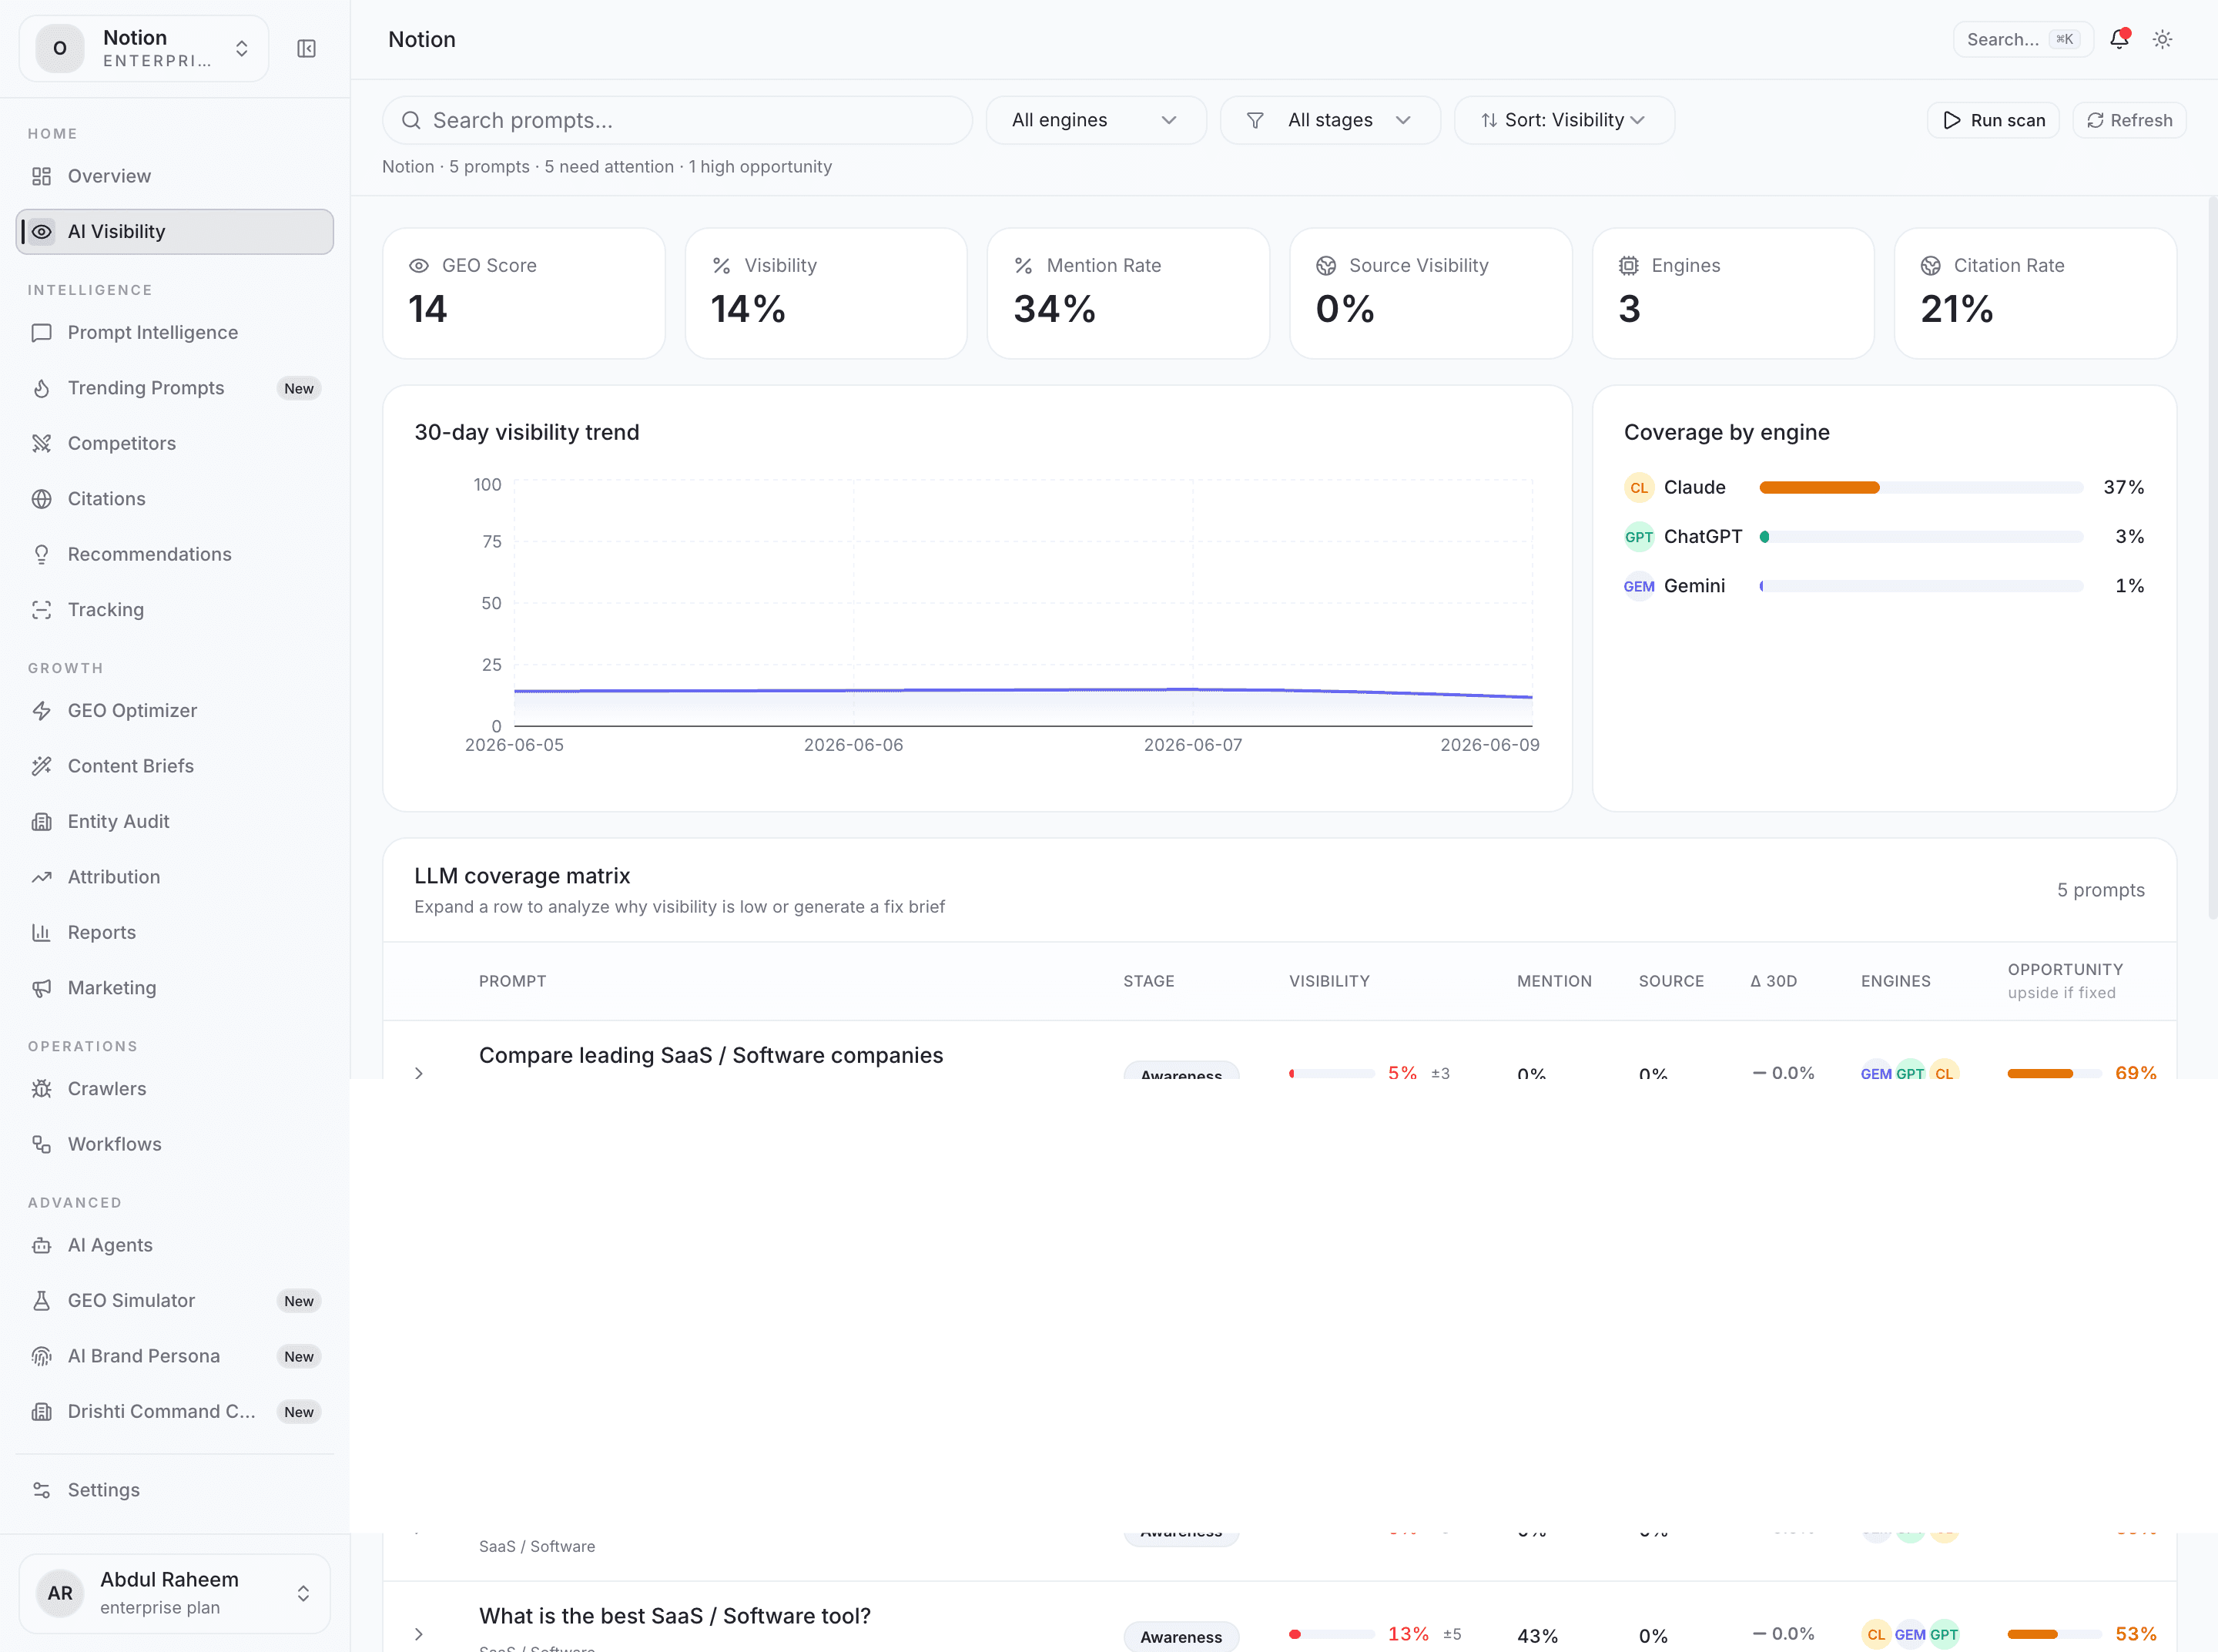The width and height of the screenshot is (2218, 1652).
Task: Select AI Visibility in sidebar
Action: [x=175, y=232]
